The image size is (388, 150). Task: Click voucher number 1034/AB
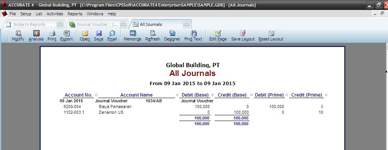pos(154,101)
